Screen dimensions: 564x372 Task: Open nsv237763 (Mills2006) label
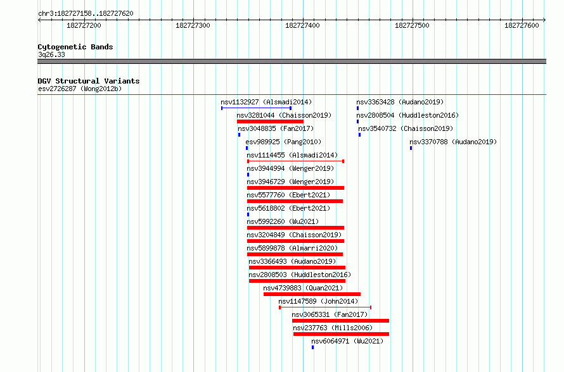(333, 328)
